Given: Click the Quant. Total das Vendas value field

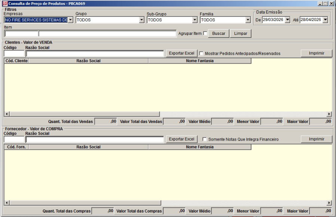Looking at the screenshot, I should [x=106, y=121].
